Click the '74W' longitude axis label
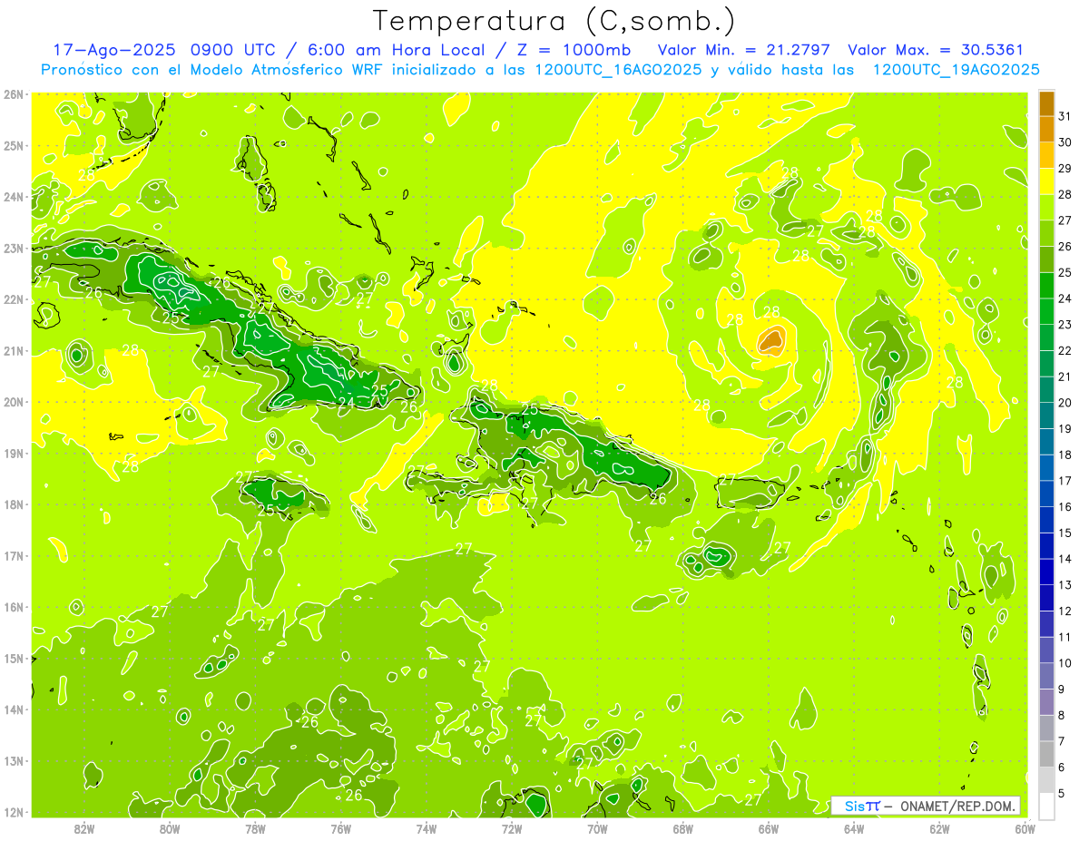Viewport: 1089px width, 841px height. [427, 828]
